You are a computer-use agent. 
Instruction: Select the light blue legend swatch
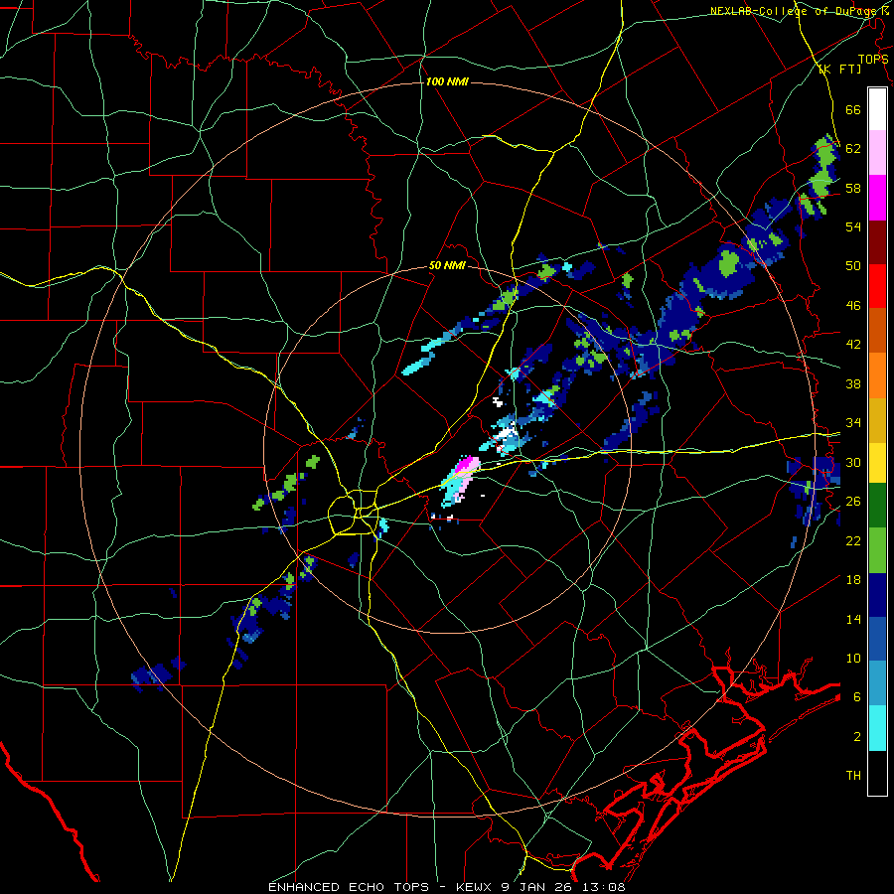(877, 683)
